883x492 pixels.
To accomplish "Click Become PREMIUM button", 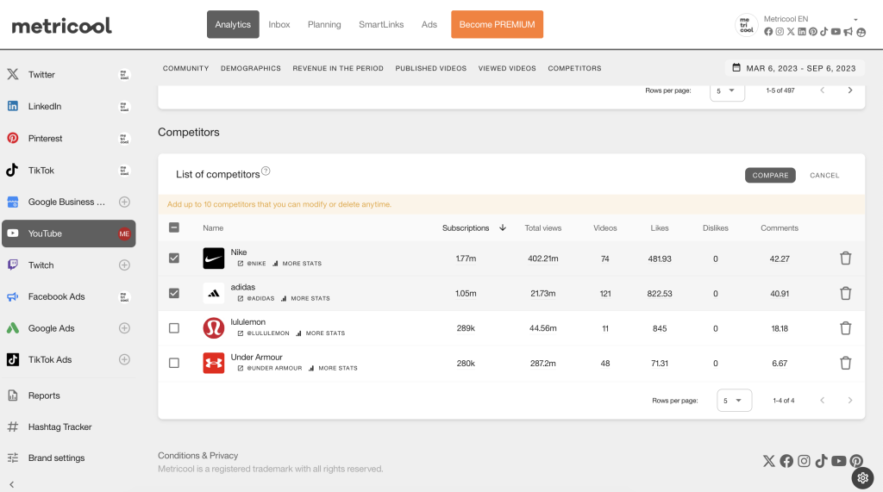I will coord(498,24).
